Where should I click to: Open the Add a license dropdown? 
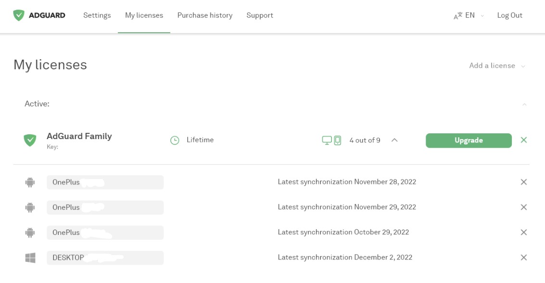coord(496,65)
